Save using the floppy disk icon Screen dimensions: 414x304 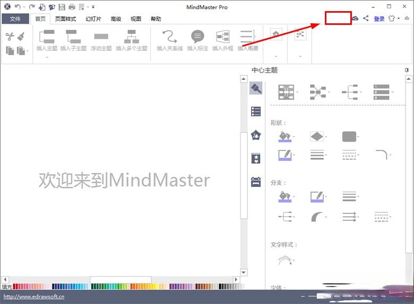tap(62, 7)
